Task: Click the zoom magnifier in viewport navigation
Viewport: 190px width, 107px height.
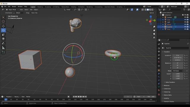Action: pos(154,27)
